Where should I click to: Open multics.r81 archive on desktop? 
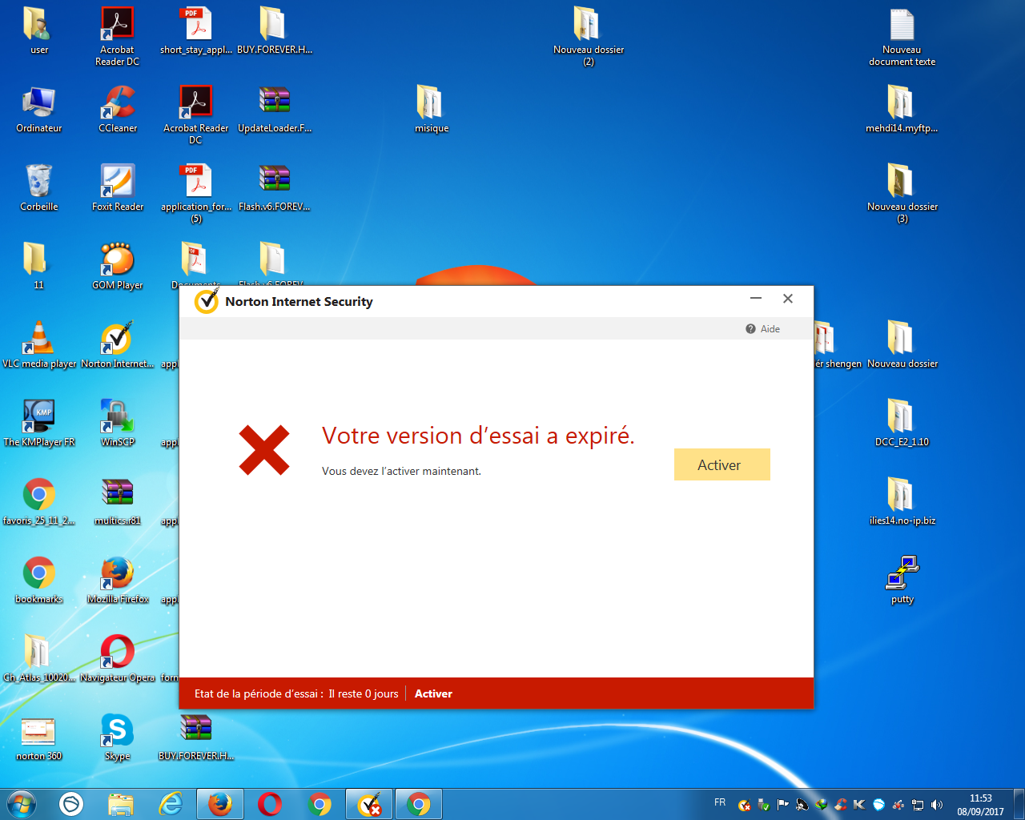[118, 502]
